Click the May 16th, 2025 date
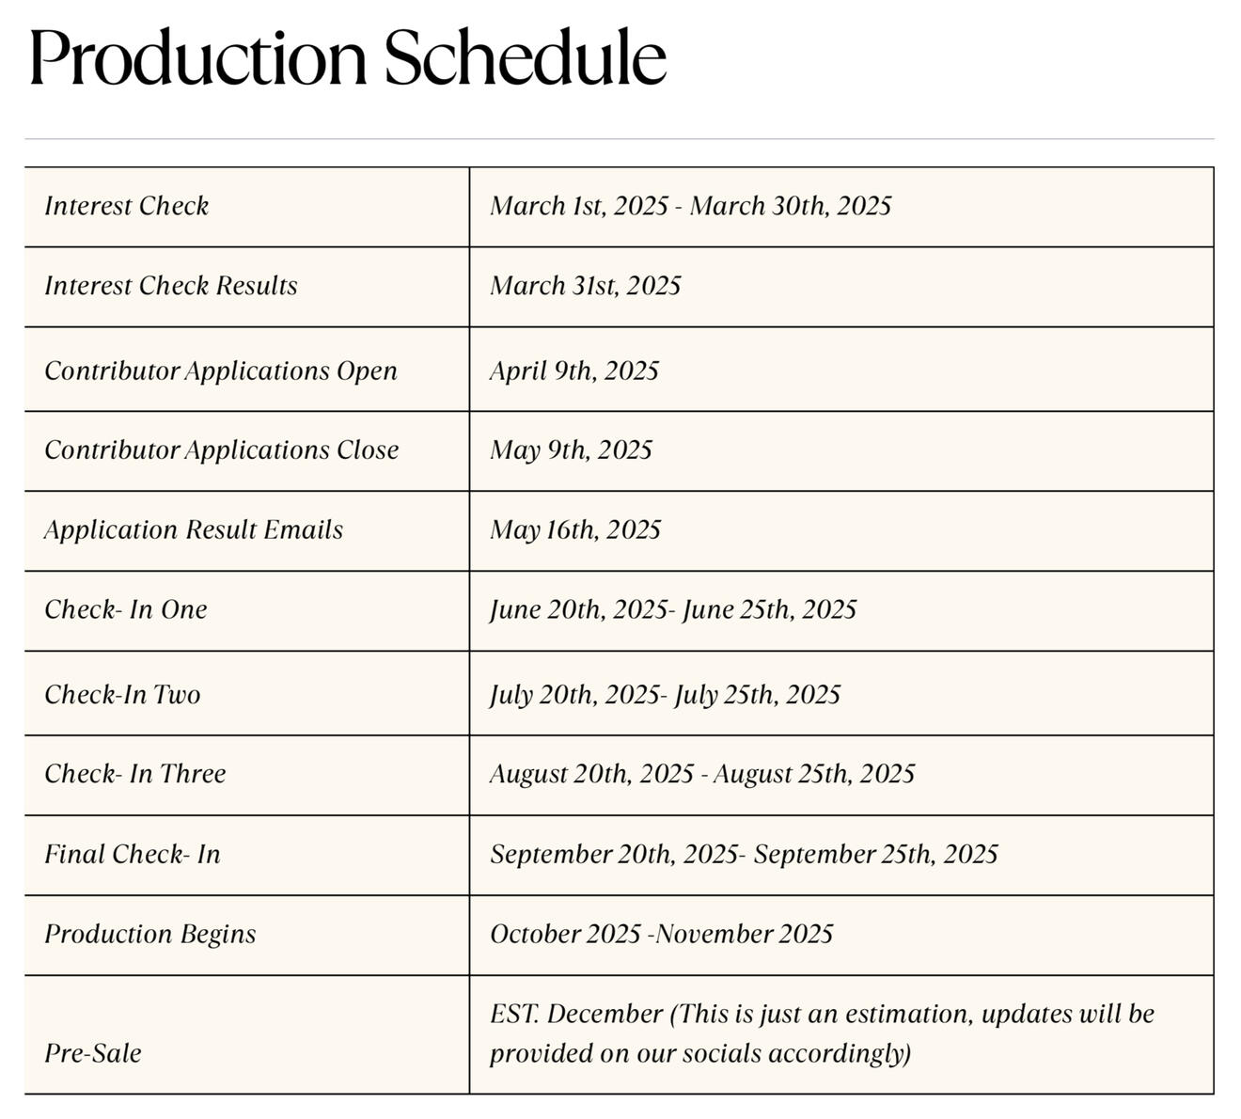The image size is (1241, 1119). [x=575, y=530]
